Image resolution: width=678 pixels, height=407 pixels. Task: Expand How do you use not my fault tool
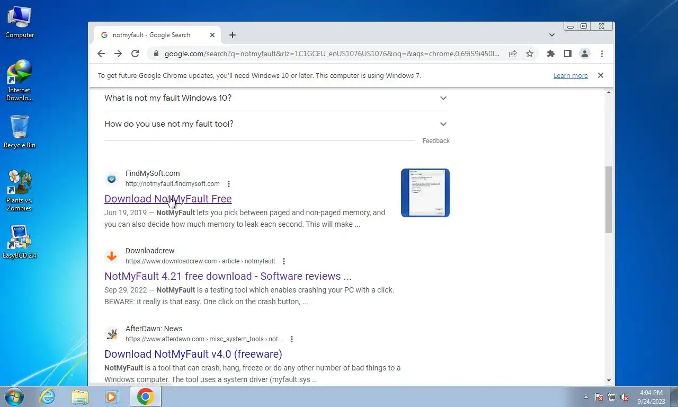[276, 124]
